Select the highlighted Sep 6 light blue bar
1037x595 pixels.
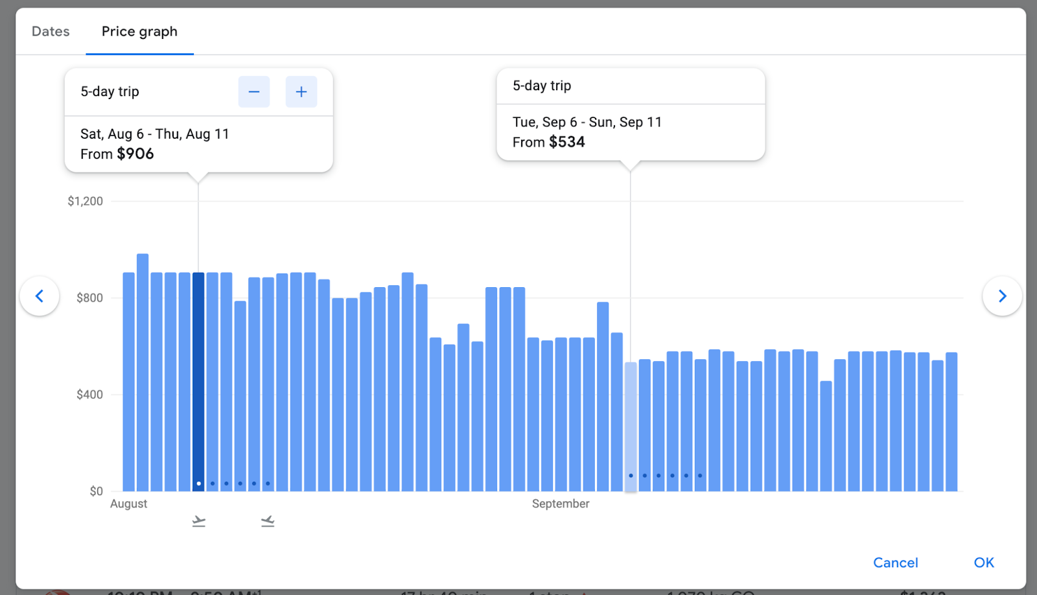click(x=631, y=426)
